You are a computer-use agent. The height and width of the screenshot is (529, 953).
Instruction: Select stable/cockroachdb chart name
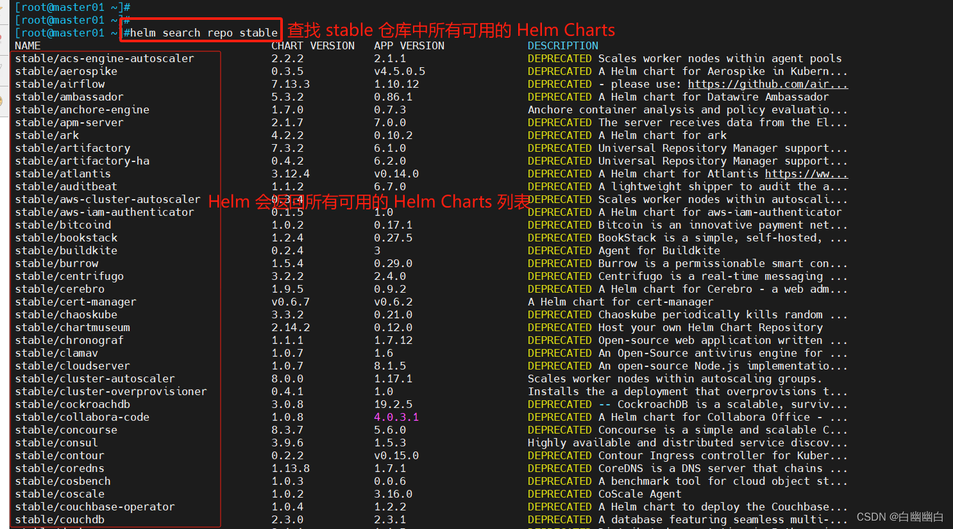tap(72, 404)
